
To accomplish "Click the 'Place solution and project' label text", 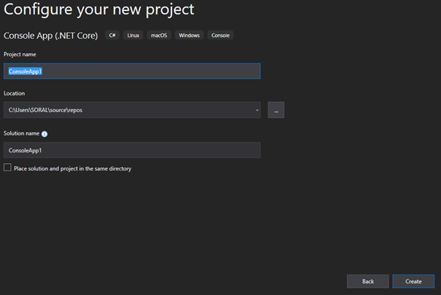I will click(x=73, y=168).
